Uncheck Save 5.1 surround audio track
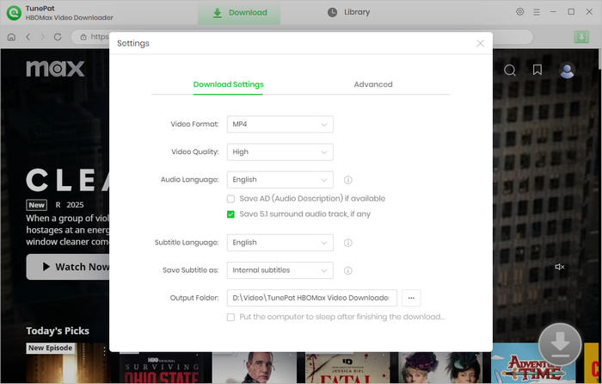Viewport: 602px width, 384px height. [230, 214]
